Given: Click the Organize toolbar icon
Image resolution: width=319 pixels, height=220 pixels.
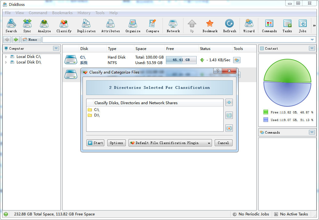Looking at the screenshot, I should coord(133,26).
